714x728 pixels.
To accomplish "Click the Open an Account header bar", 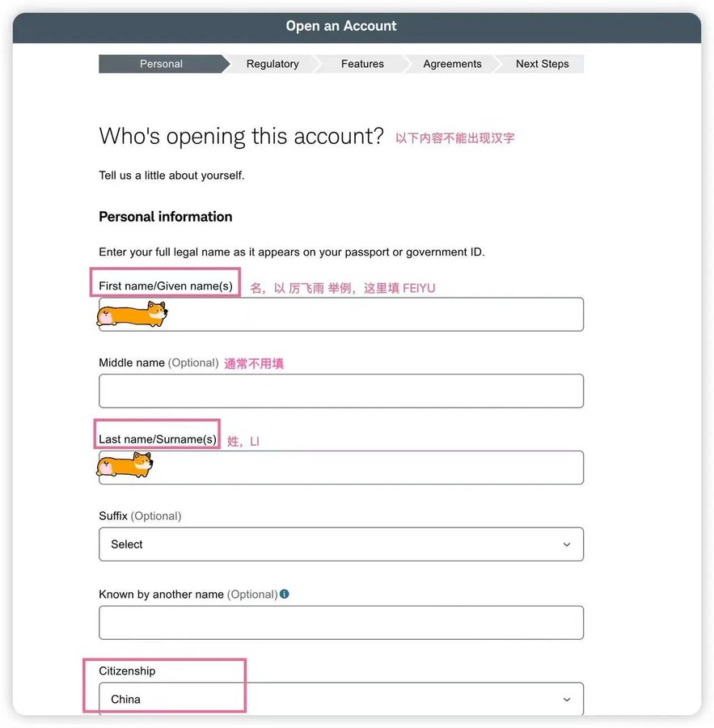I will pos(357,28).
